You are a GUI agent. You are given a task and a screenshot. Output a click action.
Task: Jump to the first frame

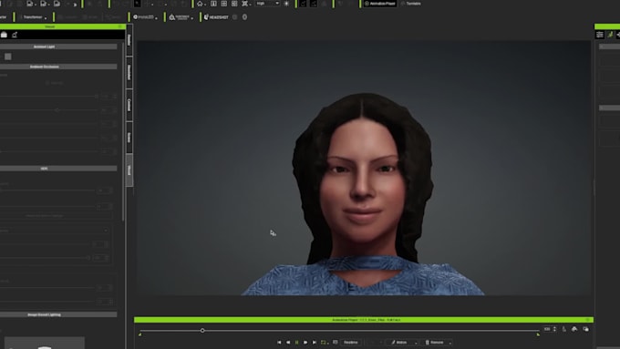tap(279, 343)
